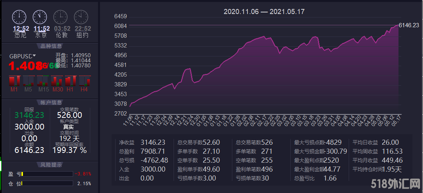Image resolution: width=423 pixels, height=193 pixels.
Task: Open the GBPUSD symbol dropdown
Action: [34, 56]
